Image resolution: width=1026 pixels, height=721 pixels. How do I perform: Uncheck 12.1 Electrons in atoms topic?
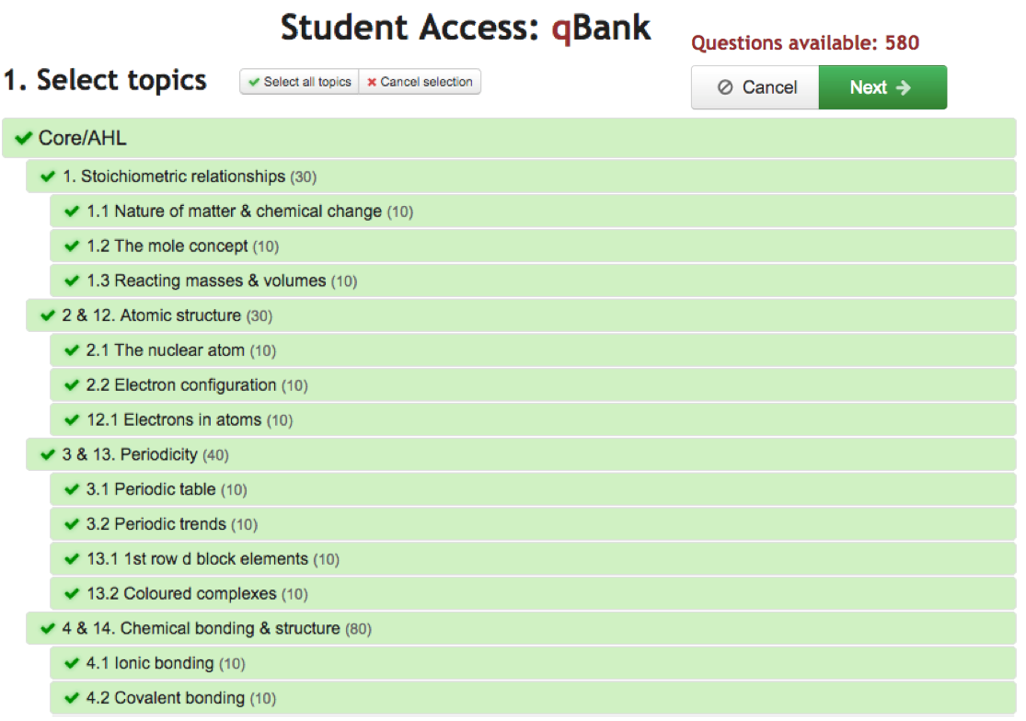click(534, 419)
